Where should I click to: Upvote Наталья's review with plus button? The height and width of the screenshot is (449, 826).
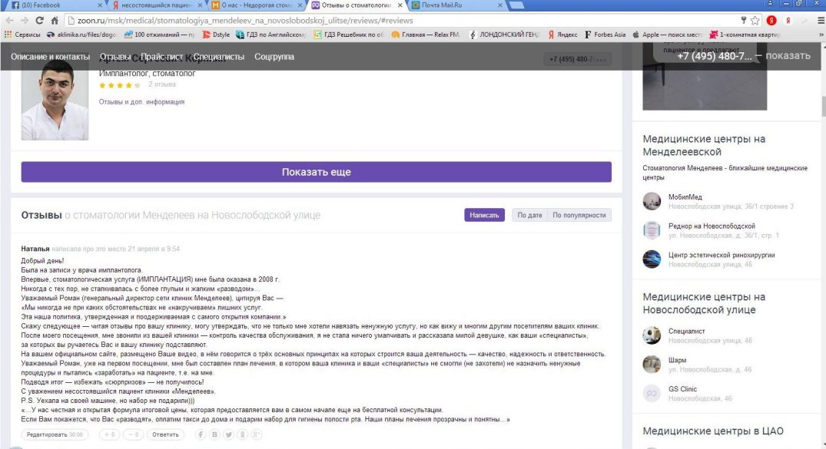(x=109, y=434)
